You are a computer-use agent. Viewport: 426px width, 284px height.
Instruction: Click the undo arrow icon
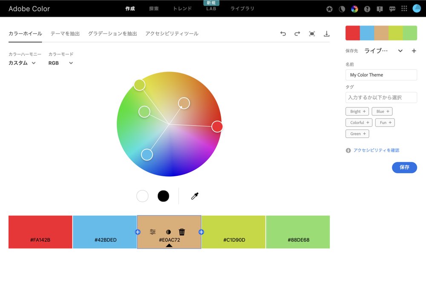[x=283, y=34]
